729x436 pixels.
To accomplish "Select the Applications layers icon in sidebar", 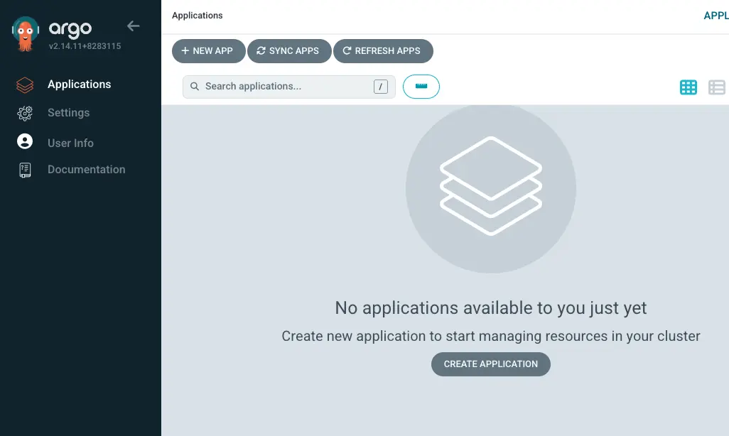I will 23,84.
